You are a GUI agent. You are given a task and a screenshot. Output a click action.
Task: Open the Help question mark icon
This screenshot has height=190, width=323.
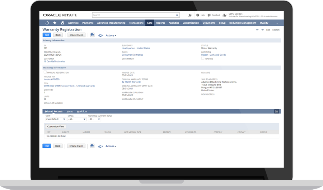[198, 15]
